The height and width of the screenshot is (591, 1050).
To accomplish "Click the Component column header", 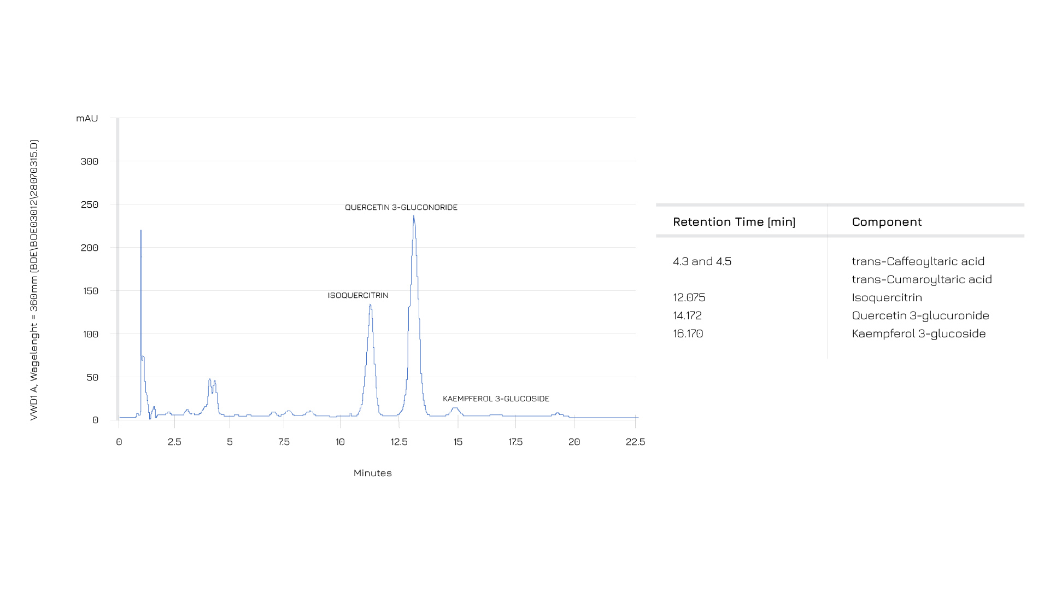I will 887,222.
